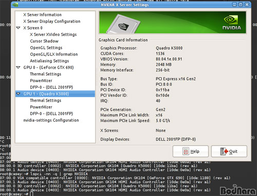257x196 pixels.
Task: Open X Server Information page
Action: 42,15
